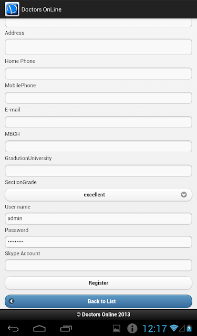The width and height of the screenshot is (197, 336).
Task: Click the Password input field
Action: click(98, 241)
